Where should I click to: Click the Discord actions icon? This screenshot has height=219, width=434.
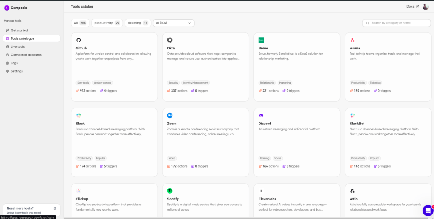click(260, 166)
